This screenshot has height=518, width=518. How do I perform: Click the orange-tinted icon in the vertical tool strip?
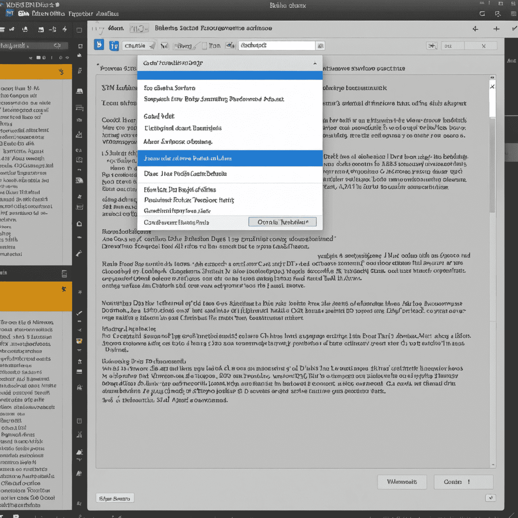pos(79,341)
